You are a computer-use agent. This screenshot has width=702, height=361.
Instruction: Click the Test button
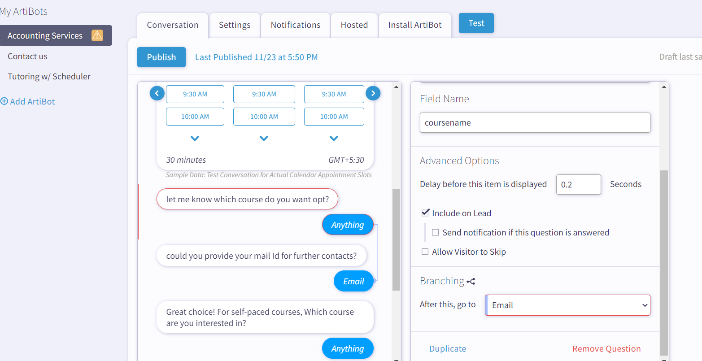click(476, 23)
